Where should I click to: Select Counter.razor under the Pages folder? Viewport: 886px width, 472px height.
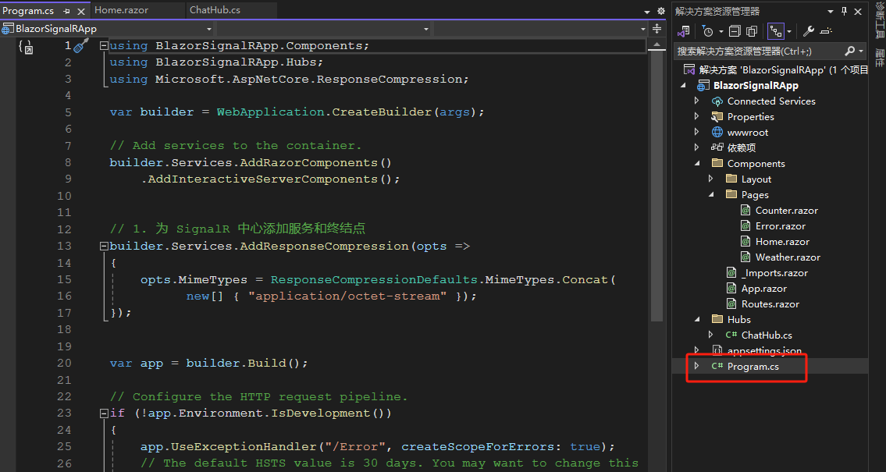click(788, 210)
